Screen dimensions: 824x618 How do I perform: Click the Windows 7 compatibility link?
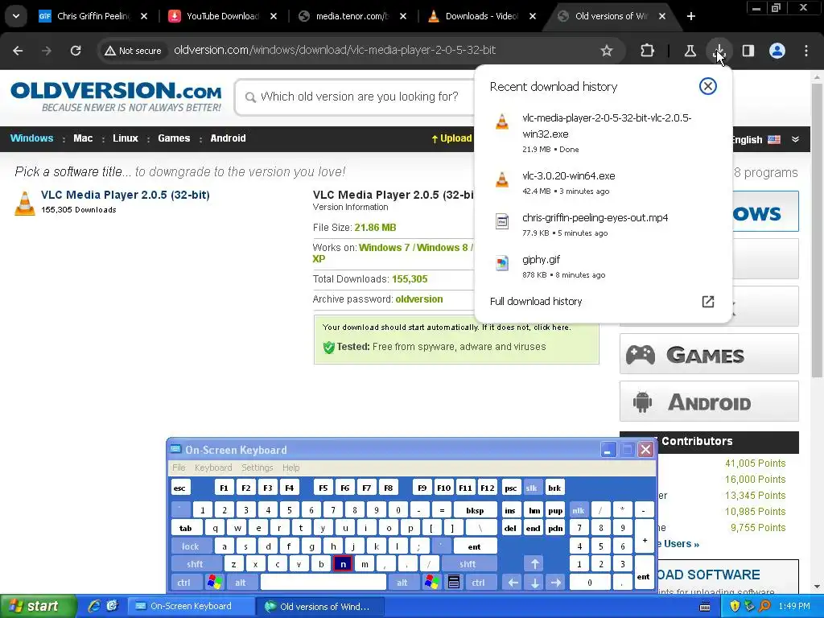click(384, 248)
